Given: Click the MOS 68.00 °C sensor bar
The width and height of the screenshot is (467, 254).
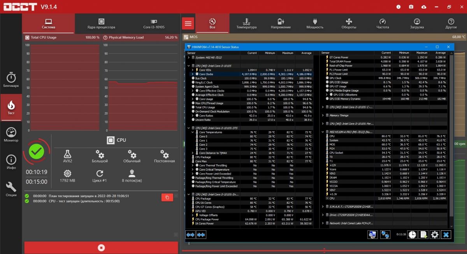Looking at the screenshot, I should tap(324, 37).
